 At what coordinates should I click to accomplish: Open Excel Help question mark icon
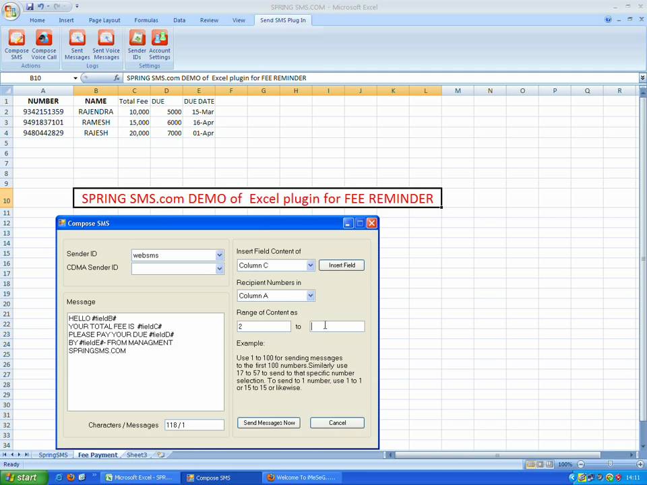pyautogui.click(x=608, y=20)
